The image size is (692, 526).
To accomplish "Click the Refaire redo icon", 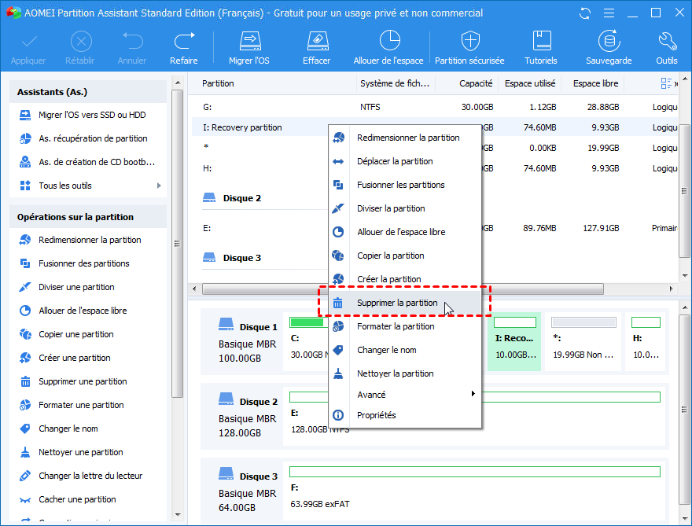I will point(184,42).
